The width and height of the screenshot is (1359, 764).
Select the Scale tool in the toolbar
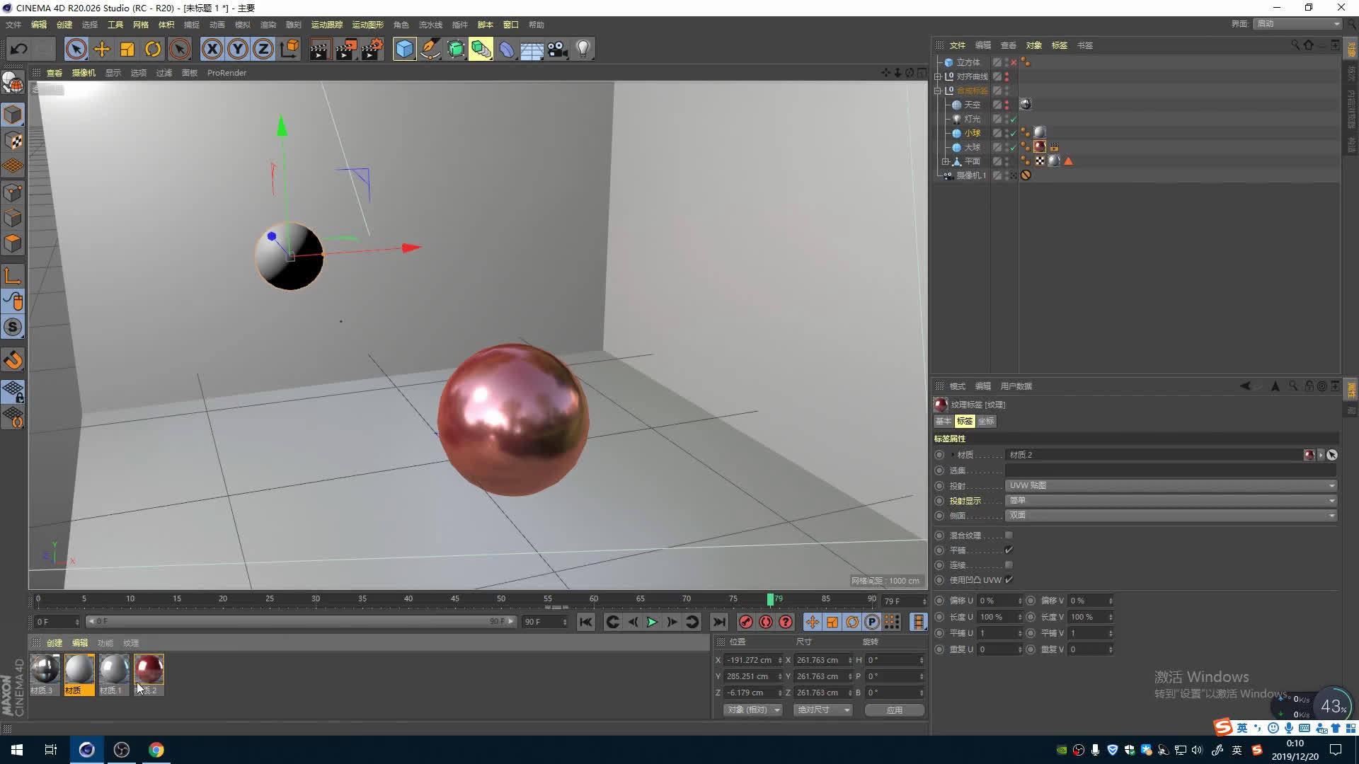point(127,48)
